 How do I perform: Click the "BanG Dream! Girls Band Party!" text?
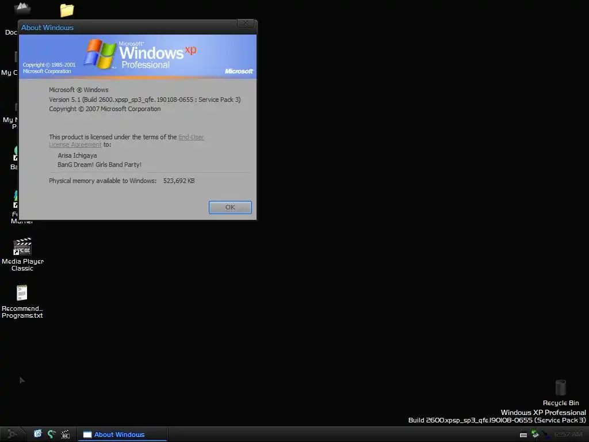coord(100,165)
